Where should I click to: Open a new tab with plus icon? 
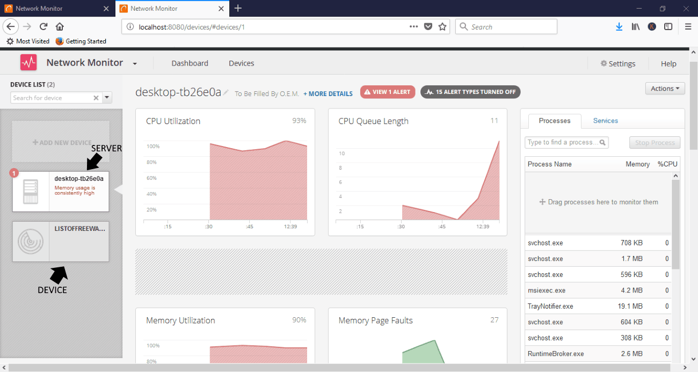click(x=238, y=8)
